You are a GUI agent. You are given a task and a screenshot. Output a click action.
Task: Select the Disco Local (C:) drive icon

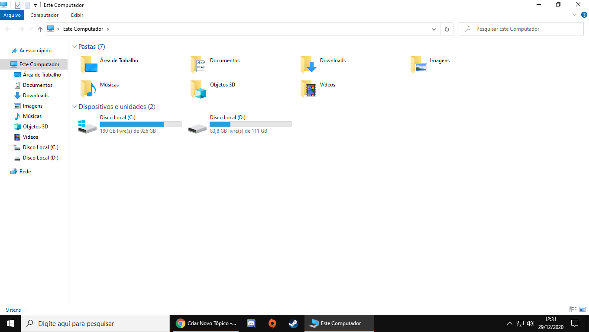(x=87, y=127)
